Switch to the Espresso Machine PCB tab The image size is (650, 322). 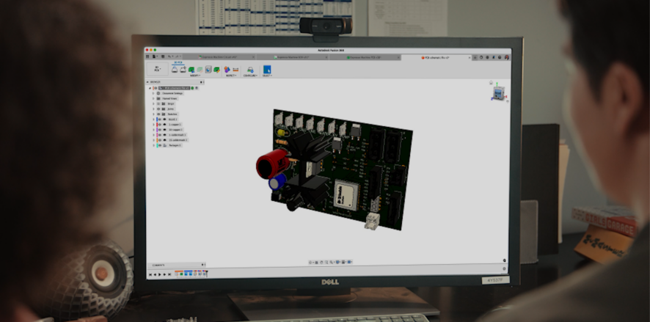pyautogui.click(x=365, y=57)
